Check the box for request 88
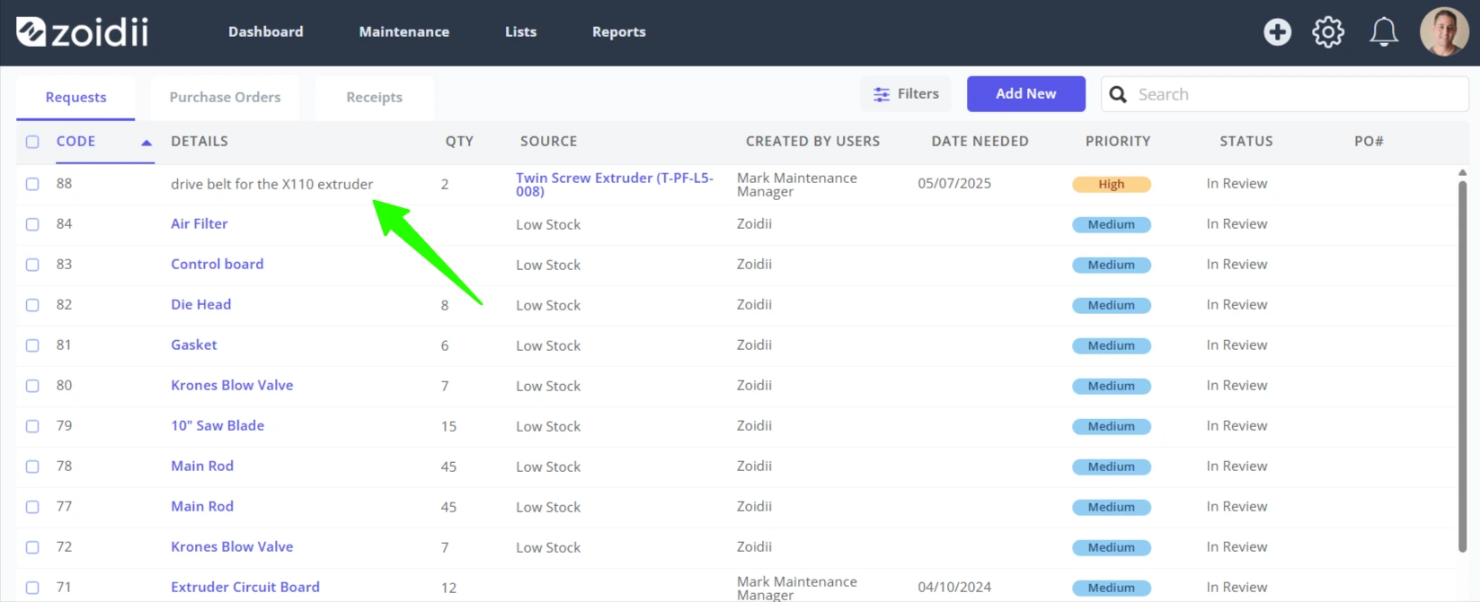This screenshot has height=602, width=1480. pyautogui.click(x=32, y=184)
